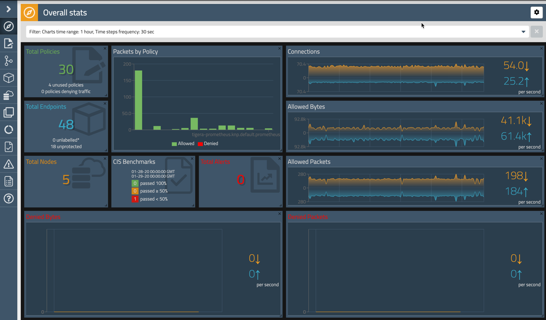Close the Total Policies card
The height and width of the screenshot is (320, 546).
105,49
